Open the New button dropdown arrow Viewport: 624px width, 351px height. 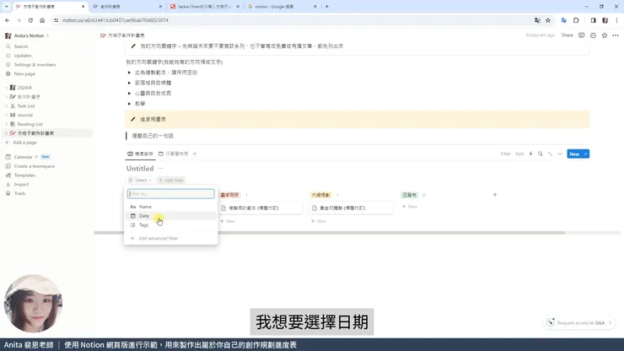[586, 154]
